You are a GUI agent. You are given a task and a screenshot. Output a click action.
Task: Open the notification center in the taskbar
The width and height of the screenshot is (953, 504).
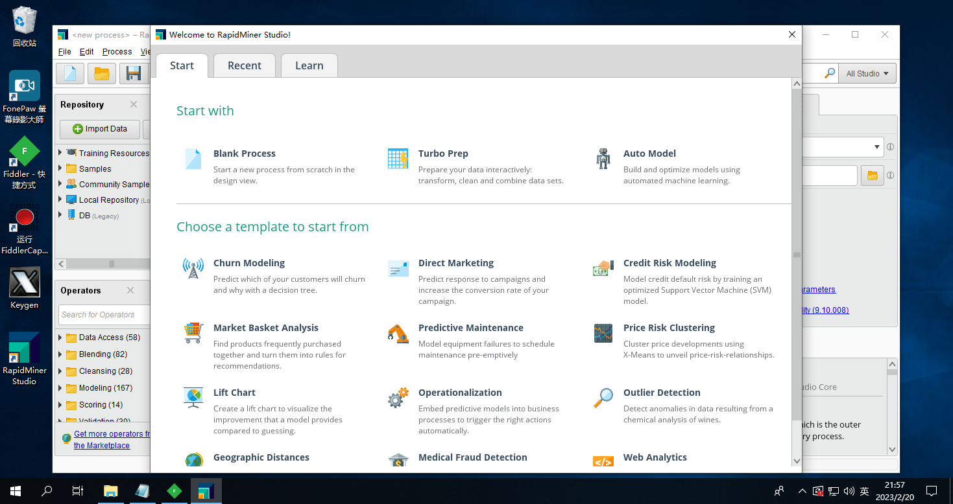point(932,491)
